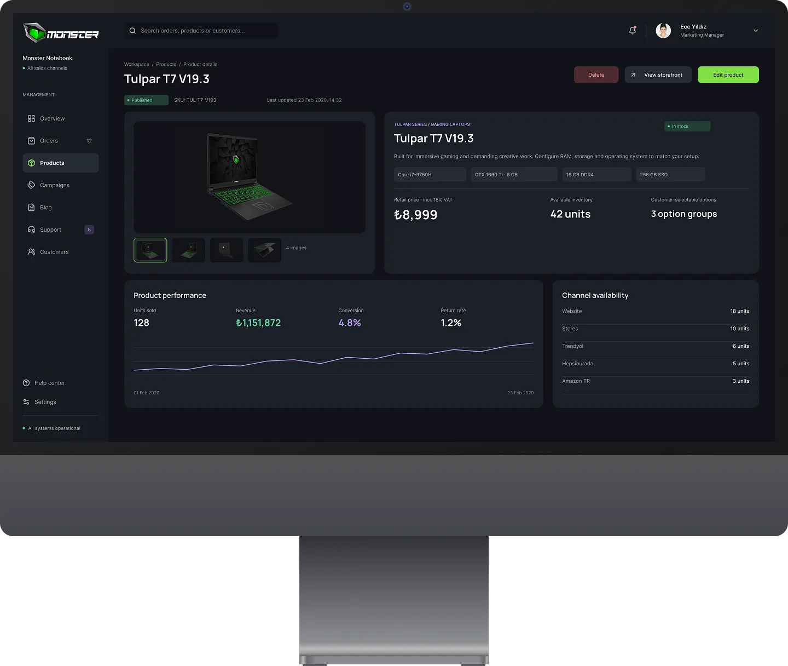Open Overview in the sidebar
Viewport: 788px width, 666px height.
(60, 118)
